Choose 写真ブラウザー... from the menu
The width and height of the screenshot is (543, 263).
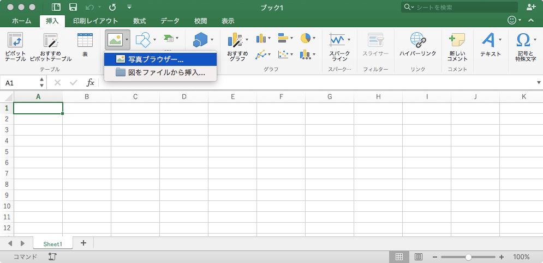click(x=160, y=59)
